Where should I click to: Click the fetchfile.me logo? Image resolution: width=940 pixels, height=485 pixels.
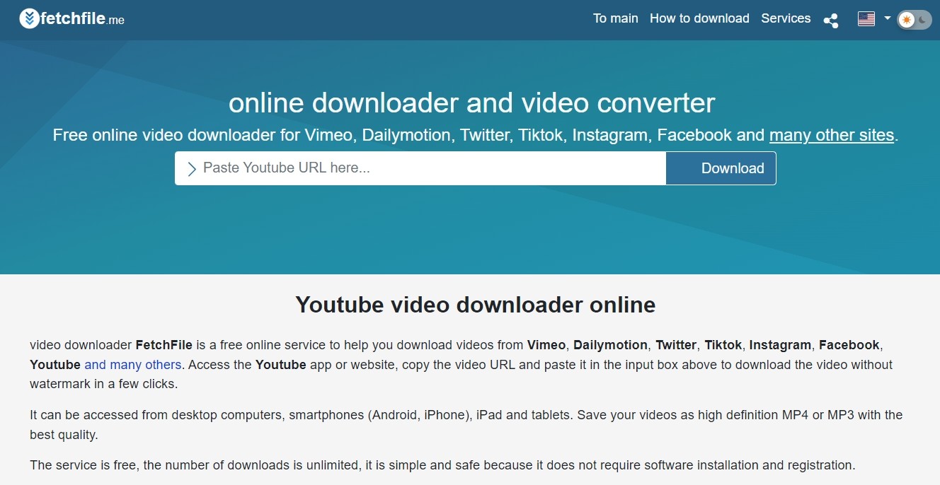coord(71,19)
